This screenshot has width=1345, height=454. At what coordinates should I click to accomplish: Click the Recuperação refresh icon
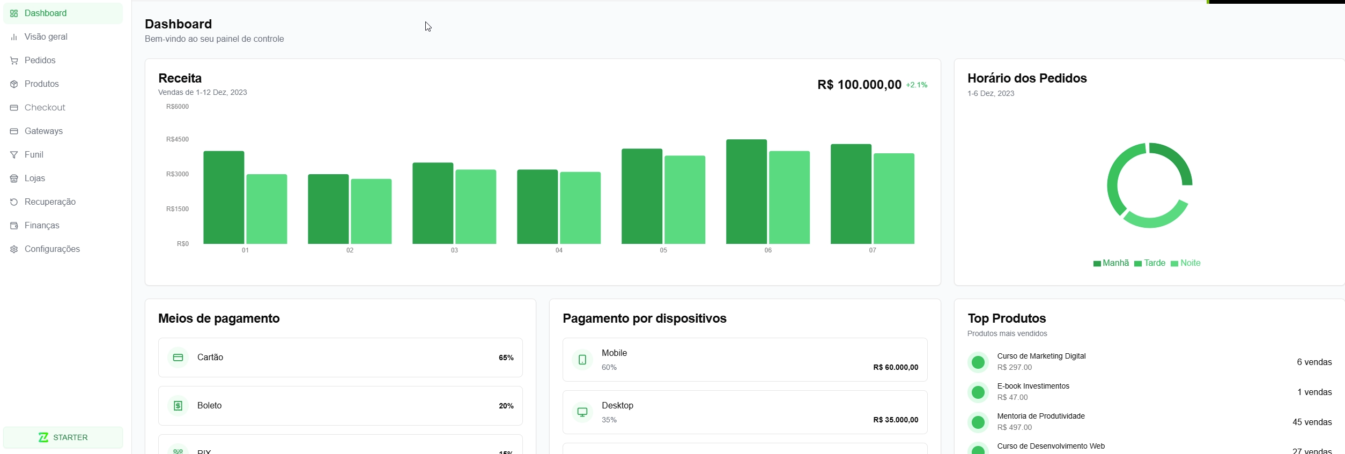click(14, 202)
